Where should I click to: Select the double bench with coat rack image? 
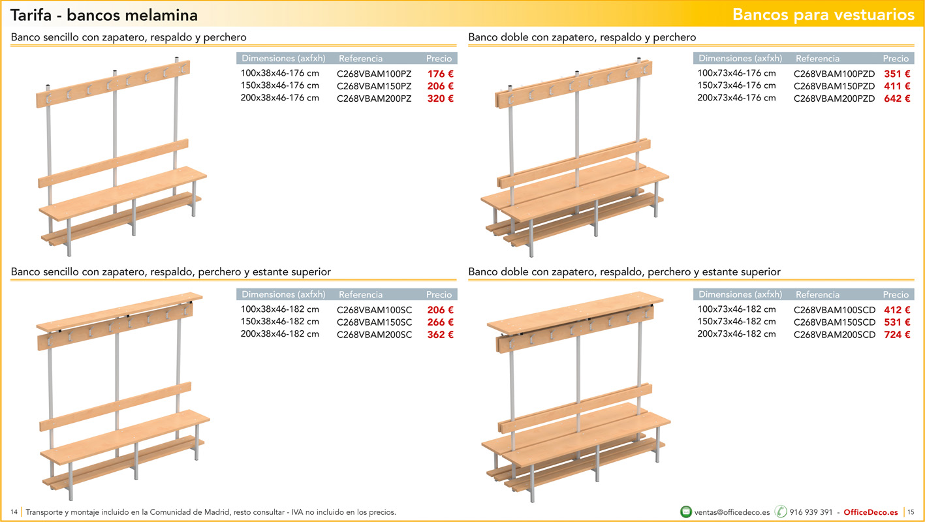coord(574,160)
